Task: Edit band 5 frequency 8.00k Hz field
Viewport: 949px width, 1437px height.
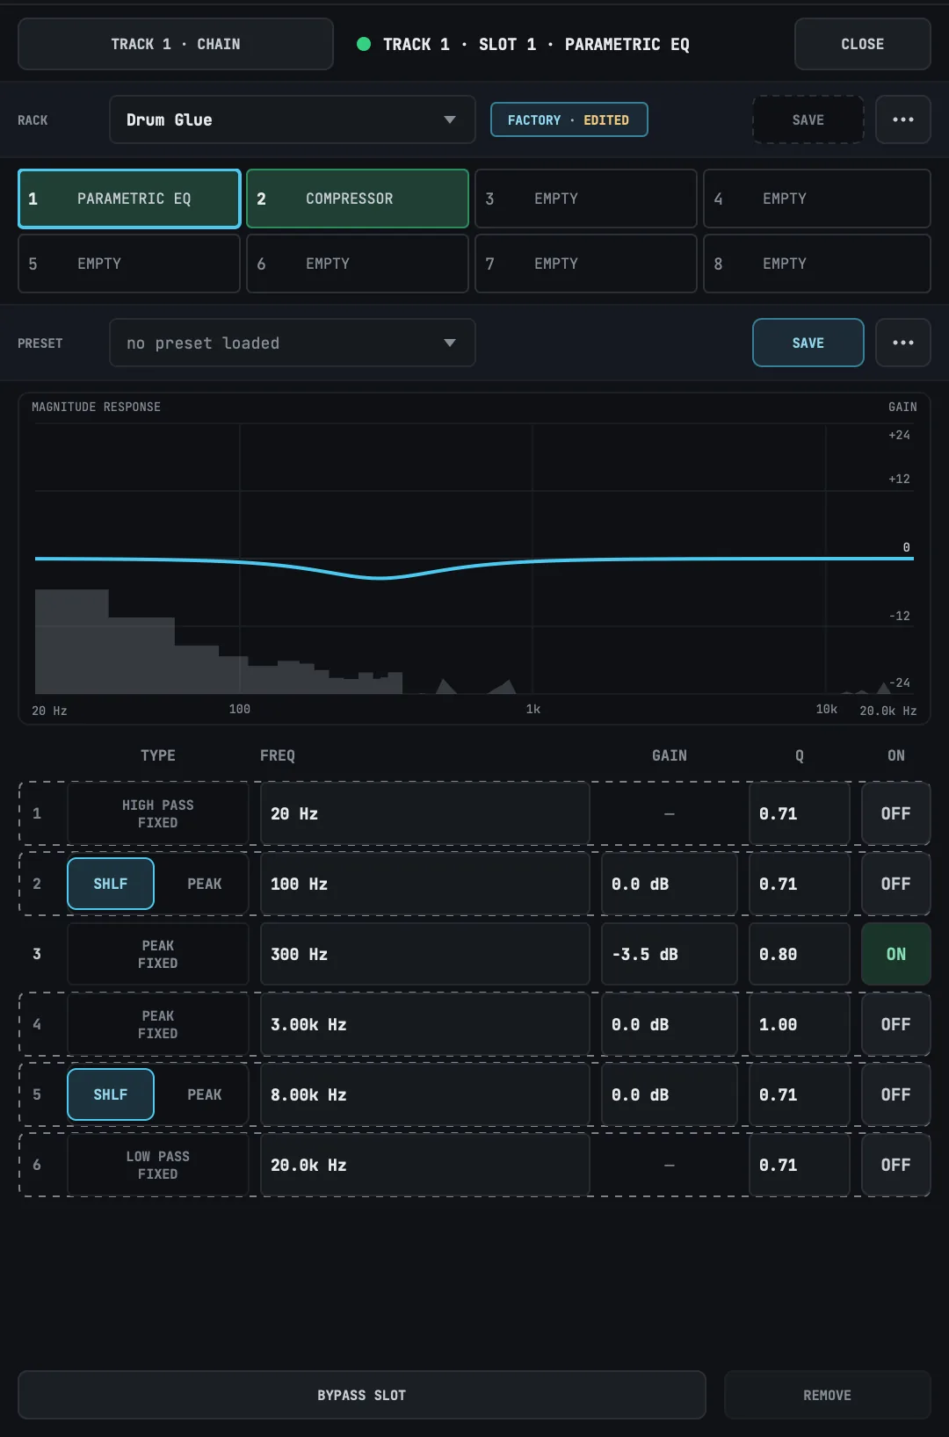Action: (x=425, y=1094)
